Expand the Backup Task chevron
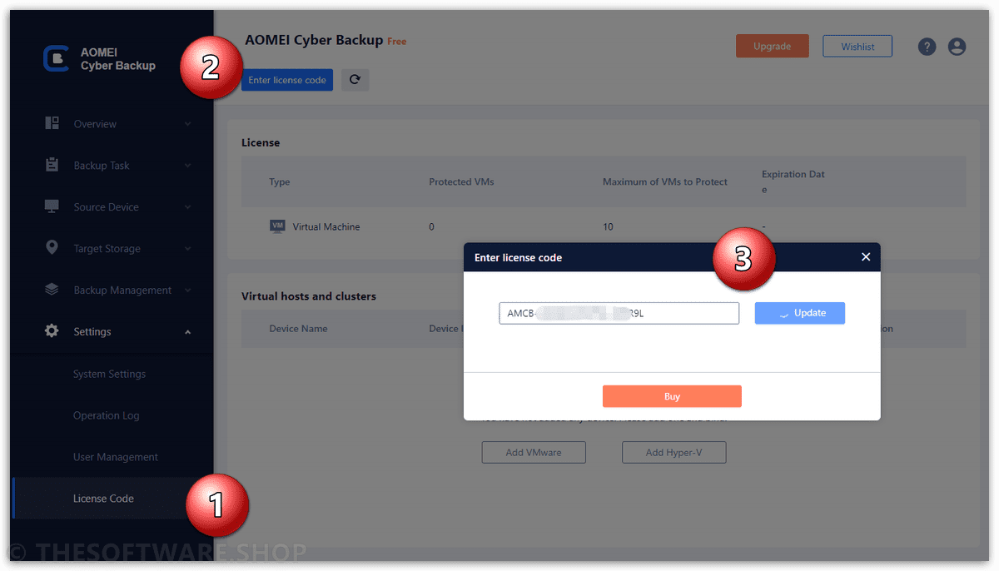 point(187,166)
